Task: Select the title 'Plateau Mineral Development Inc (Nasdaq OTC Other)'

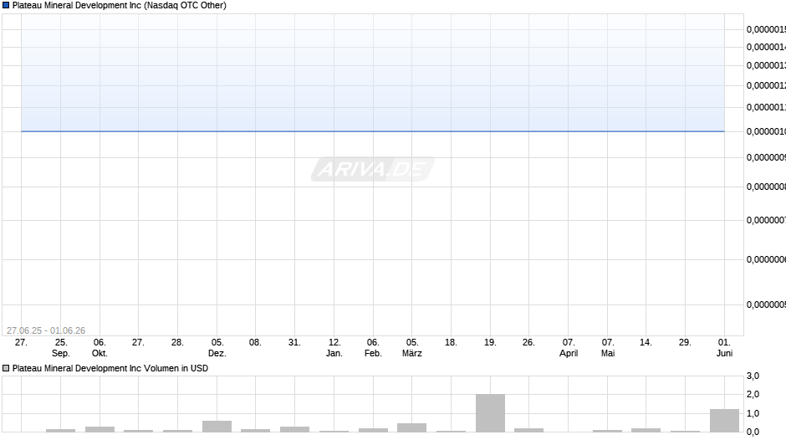Action: (x=120, y=6)
